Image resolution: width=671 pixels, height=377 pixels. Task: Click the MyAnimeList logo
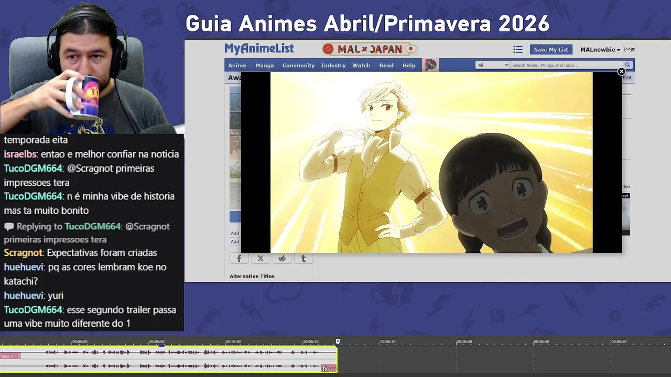259,49
